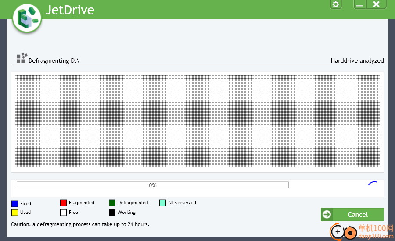Click the 'Working' legend label
Image resolution: width=395 pixels, height=241 pixels.
(x=126, y=213)
